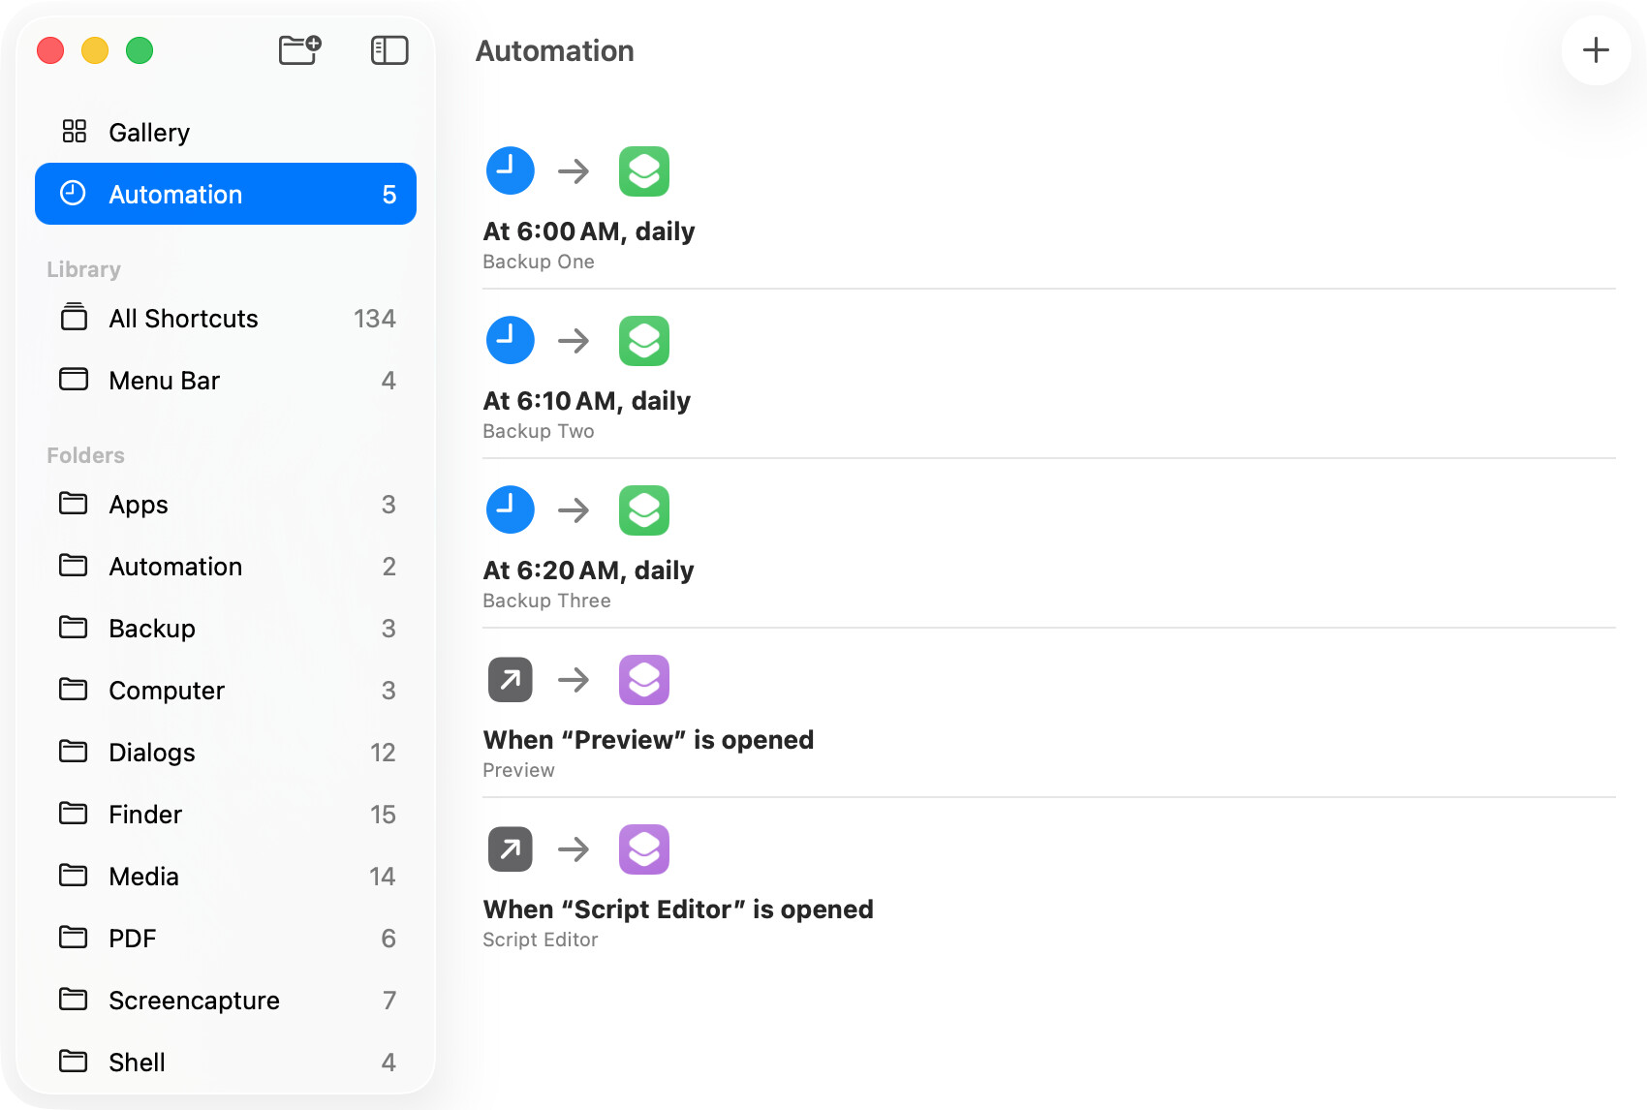Screen dimensions: 1647x1110
Task: Click the green shortcut icon for Backup Three
Action: click(644, 510)
